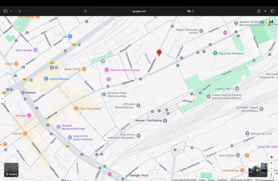Open the Prywatność privacy link
Screen dimensions: 278x181
tap(222, 180)
